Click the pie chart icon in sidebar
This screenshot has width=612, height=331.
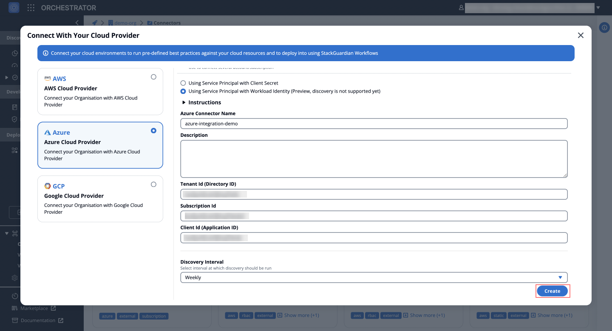(15, 54)
